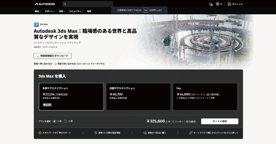The width and height of the screenshot is (276, 144).
Task: Click the search magnifier icon
Action: 65,4
